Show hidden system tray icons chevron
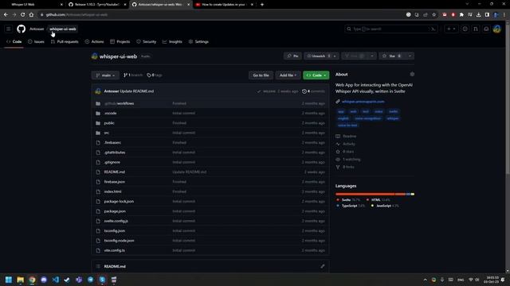Screen dimensions: 510x286 click(x=425, y=280)
